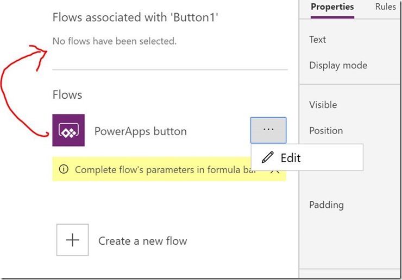The height and width of the screenshot is (280, 402).
Task: Click 'Create a new flow' text
Action: (x=142, y=241)
